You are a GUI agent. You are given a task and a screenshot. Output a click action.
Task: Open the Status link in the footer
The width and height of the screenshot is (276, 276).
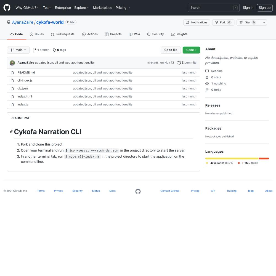96,191
